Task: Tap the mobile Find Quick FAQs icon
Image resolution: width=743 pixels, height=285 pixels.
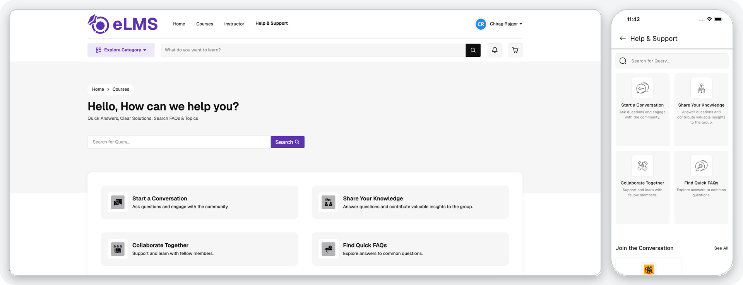Action: pos(701,166)
